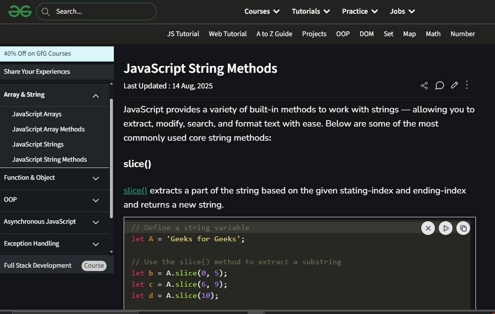This screenshot has height=314, width=495.
Task: Collapse the Array & String section
Action: pyautogui.click(x=96, y=96)
